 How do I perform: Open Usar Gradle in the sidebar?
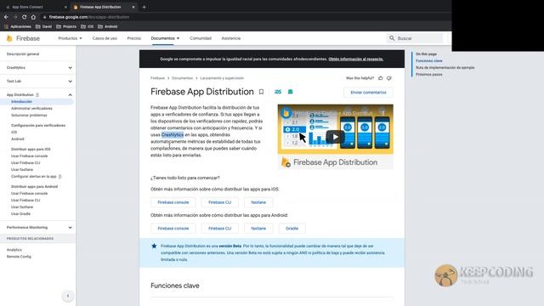pos(20,214)
